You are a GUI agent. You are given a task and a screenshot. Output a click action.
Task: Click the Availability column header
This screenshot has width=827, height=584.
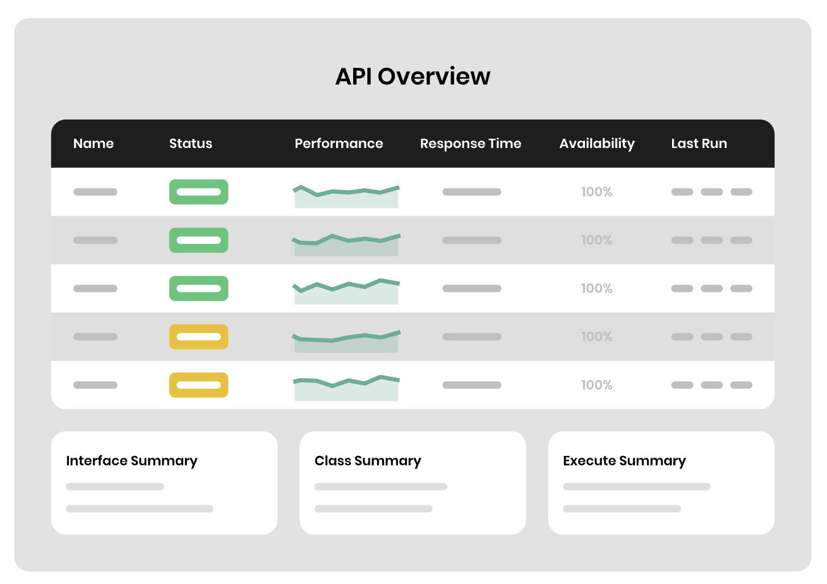[596, 143]
